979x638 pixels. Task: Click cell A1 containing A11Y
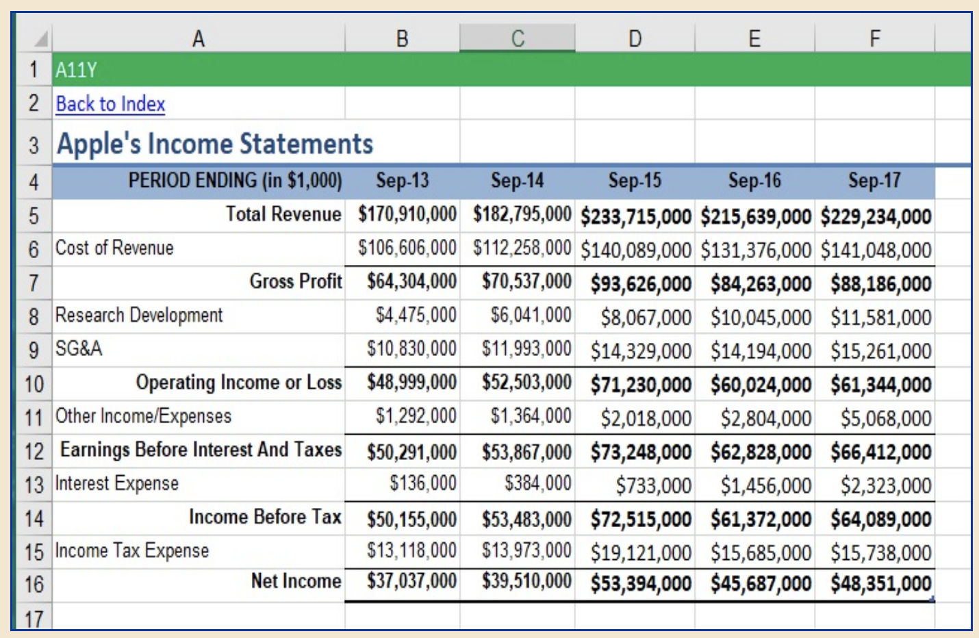199,70
